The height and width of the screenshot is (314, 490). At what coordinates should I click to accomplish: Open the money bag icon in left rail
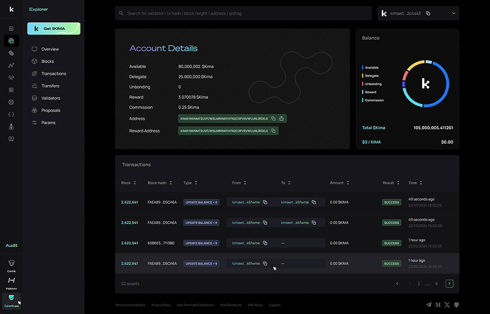click(11, 126)
